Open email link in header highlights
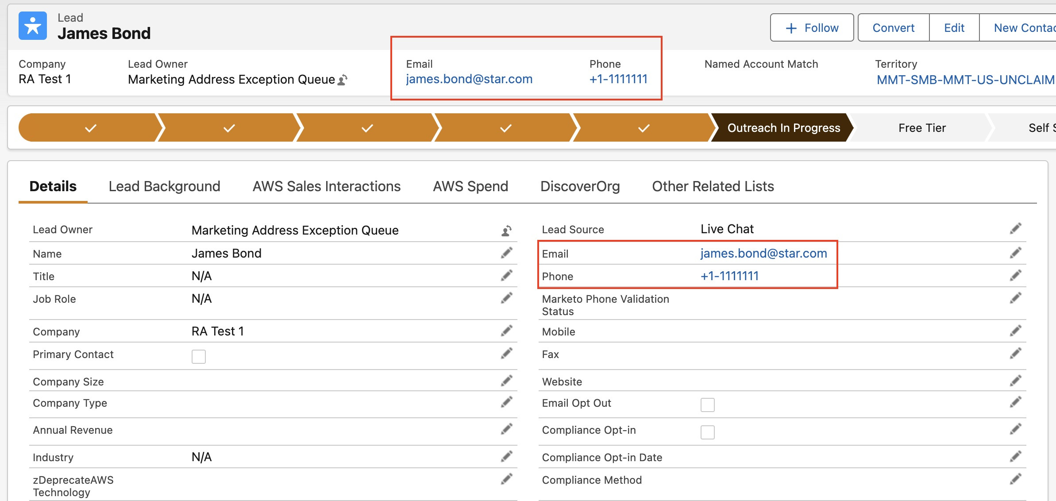Screen dimensions: 1056x501 469,79
